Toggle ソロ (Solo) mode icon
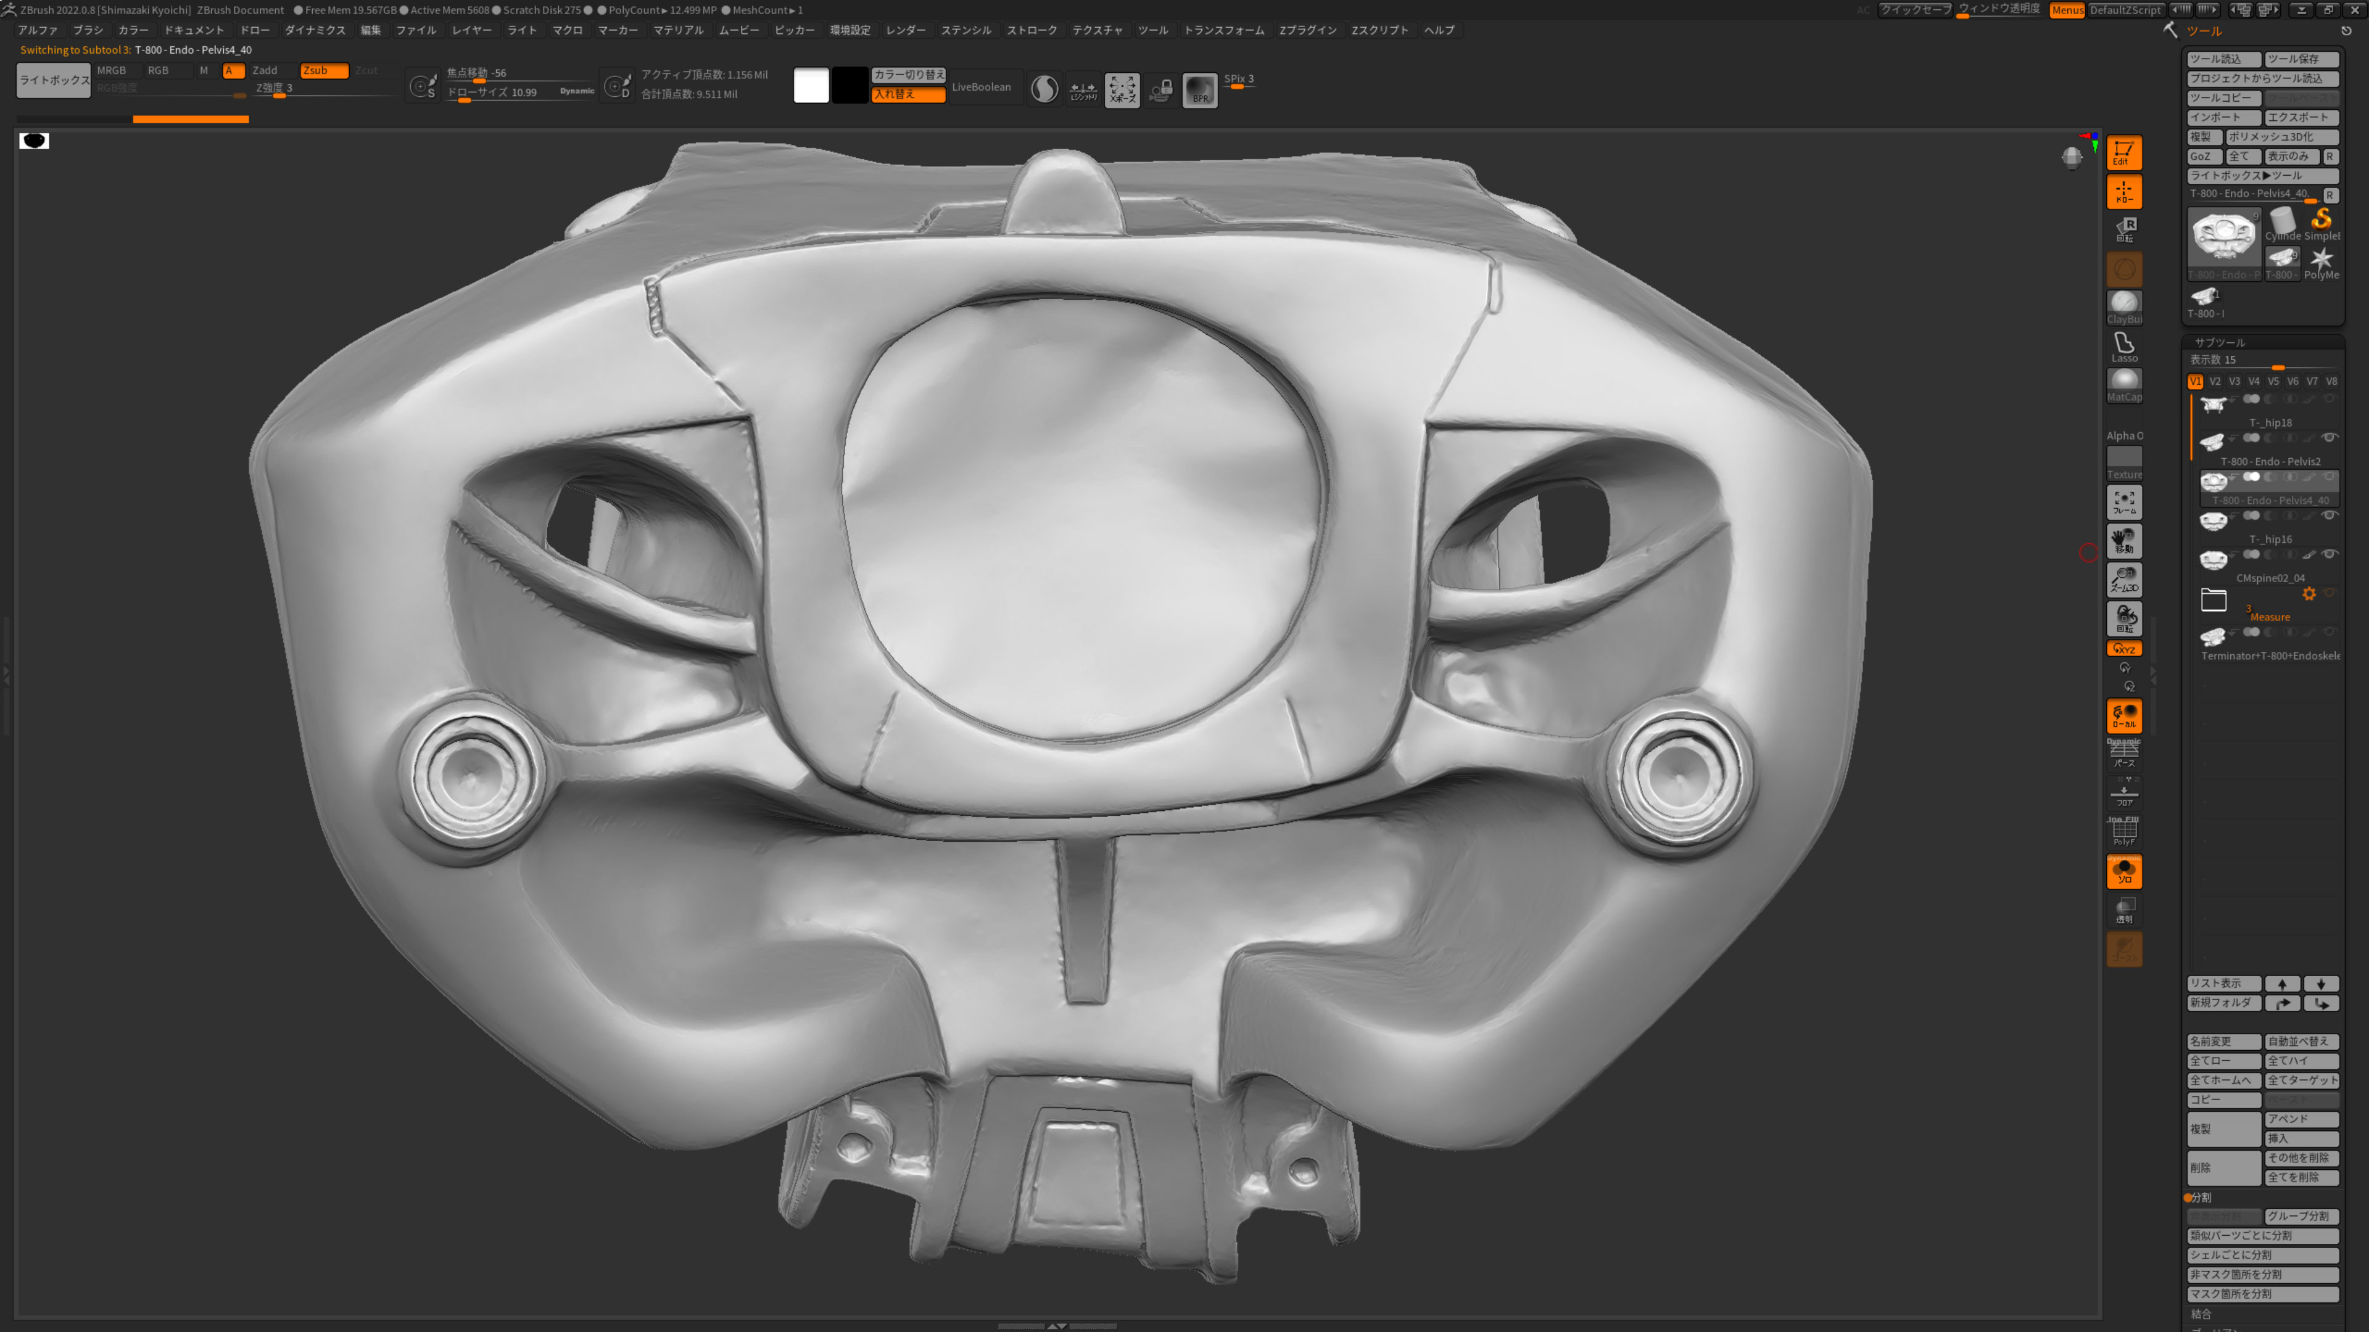Viewport: 2369px width, 1332px height. pyautogui.click(x=2123, y=871)
